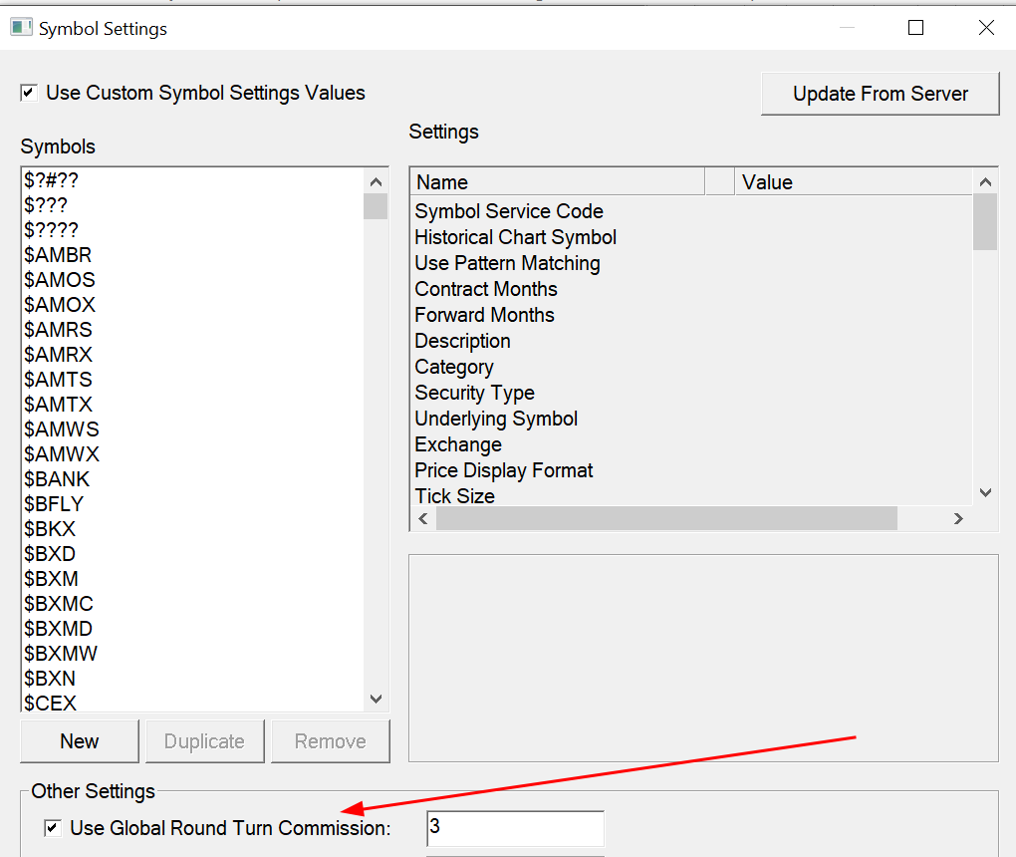
Task: Click the horizontal scrollbar in Settings
Action: tap(665, 519)
